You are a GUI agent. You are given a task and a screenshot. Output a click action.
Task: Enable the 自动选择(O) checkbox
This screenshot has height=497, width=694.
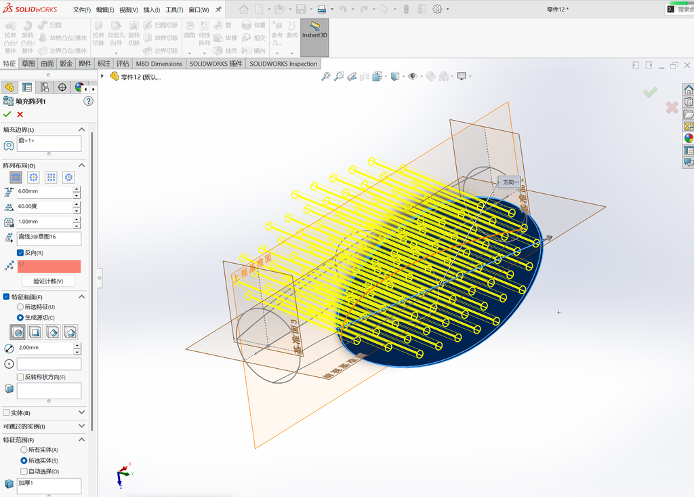point(24,471)
